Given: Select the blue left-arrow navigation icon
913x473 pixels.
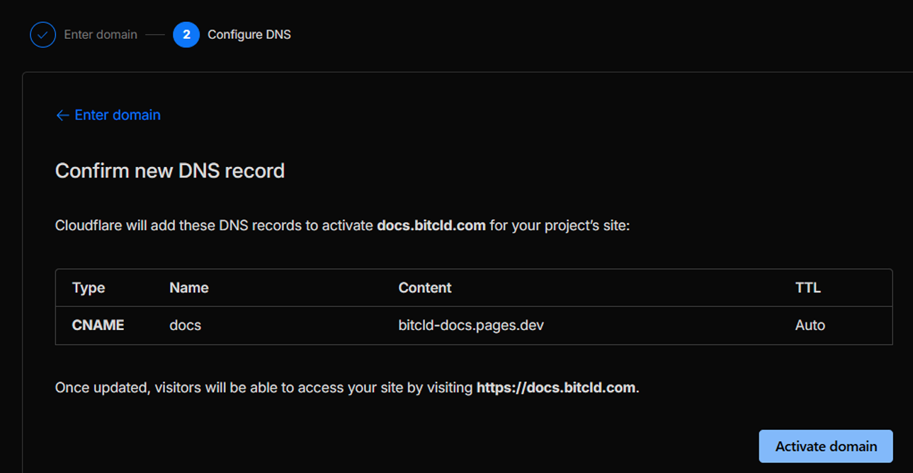Looking at the screenshot, I should point(62,115).
